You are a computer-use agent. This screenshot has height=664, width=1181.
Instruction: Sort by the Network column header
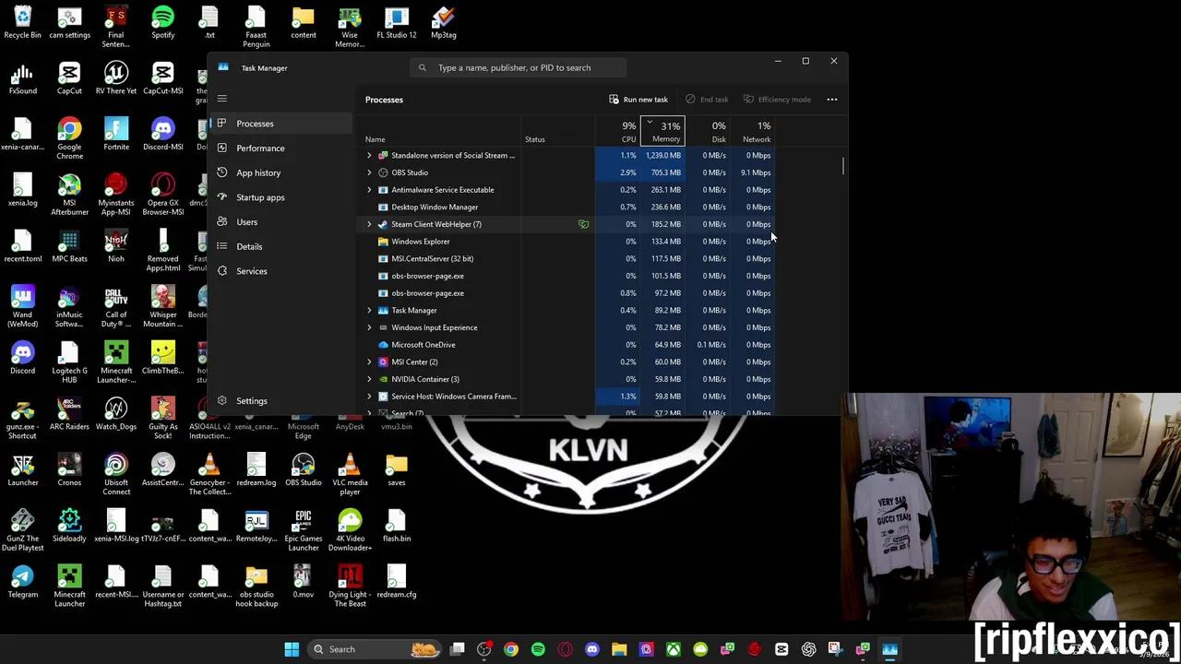tap(754, 131)
